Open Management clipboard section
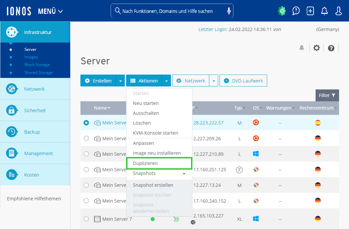349x229 pixels. click(35, 153)
